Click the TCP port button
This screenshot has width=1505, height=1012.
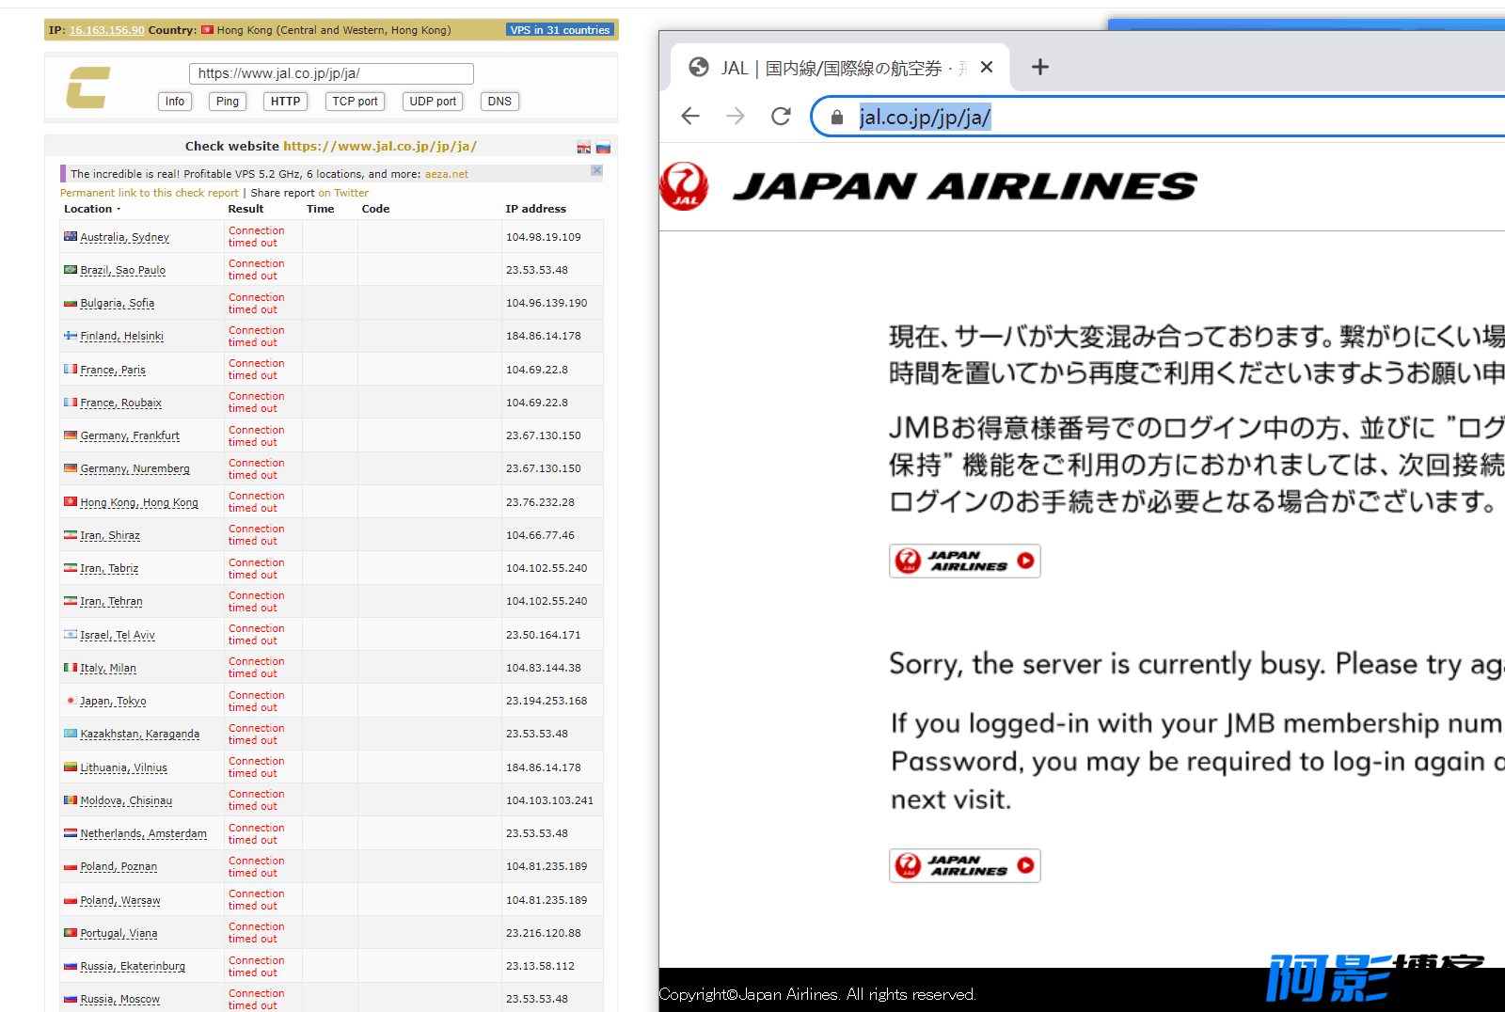coord(355,102)
